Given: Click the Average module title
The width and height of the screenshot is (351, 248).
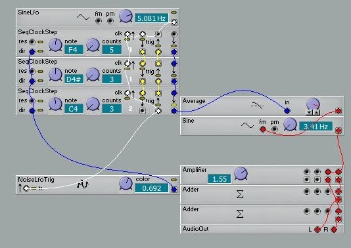Looking at the screenshot, I should [x=194, y=101].
